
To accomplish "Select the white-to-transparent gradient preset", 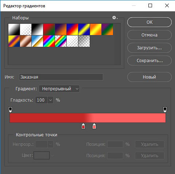I will click(26, 29).
